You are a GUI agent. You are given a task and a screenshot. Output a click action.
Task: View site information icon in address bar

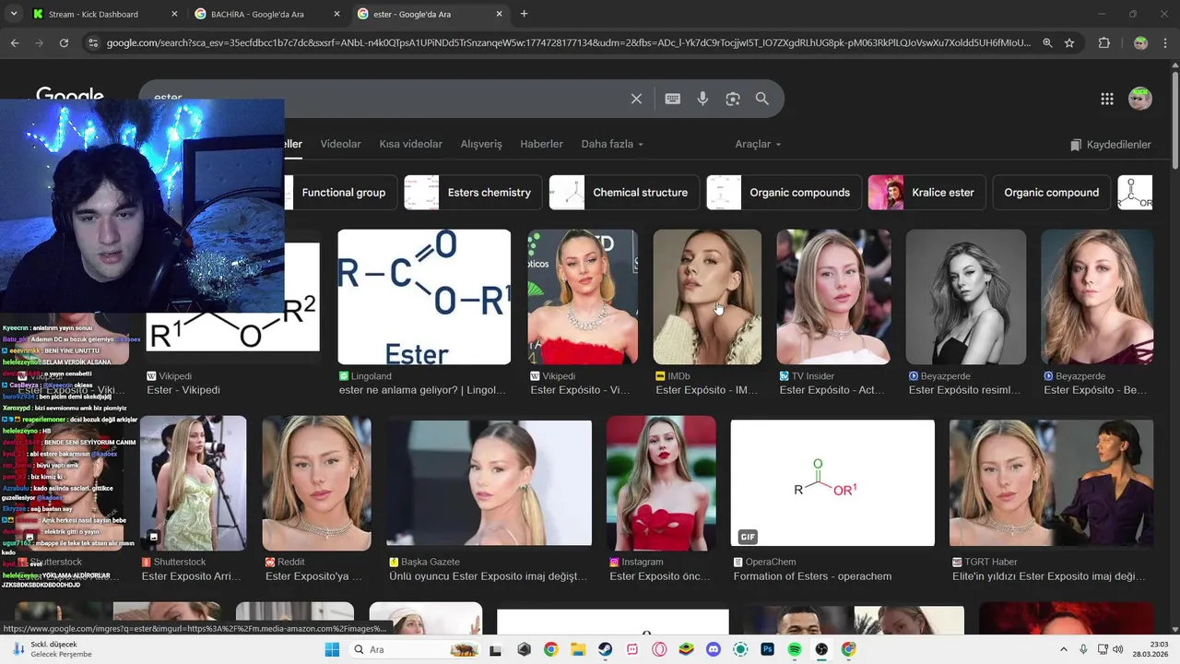tap(91, 42)
